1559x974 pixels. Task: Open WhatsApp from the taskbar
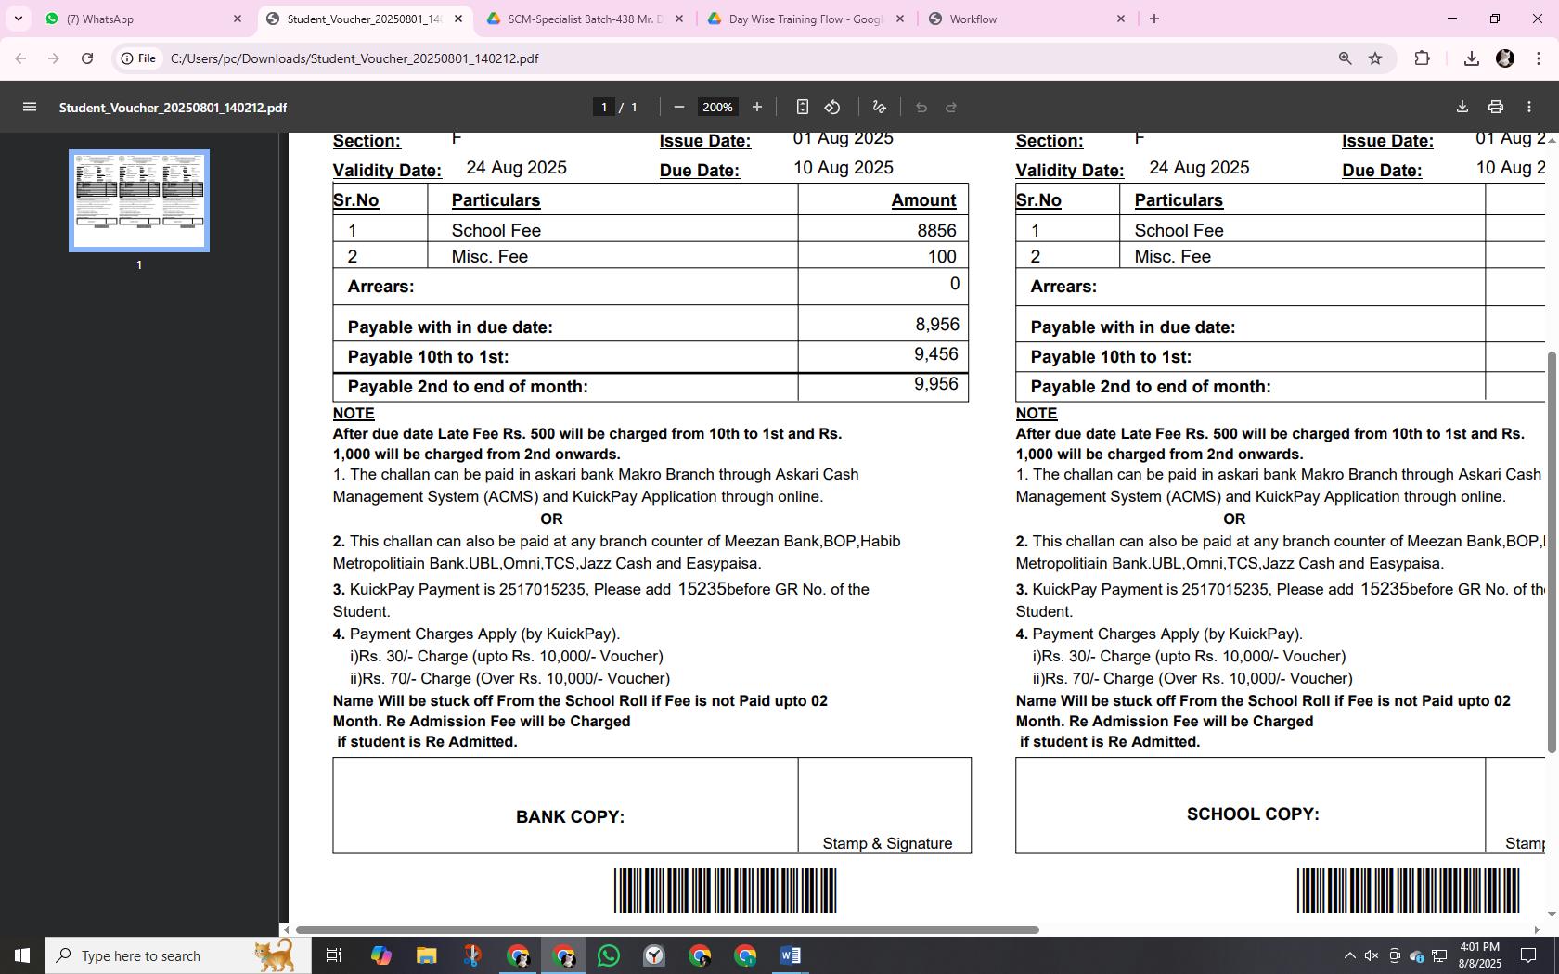[x=609, y=955]
